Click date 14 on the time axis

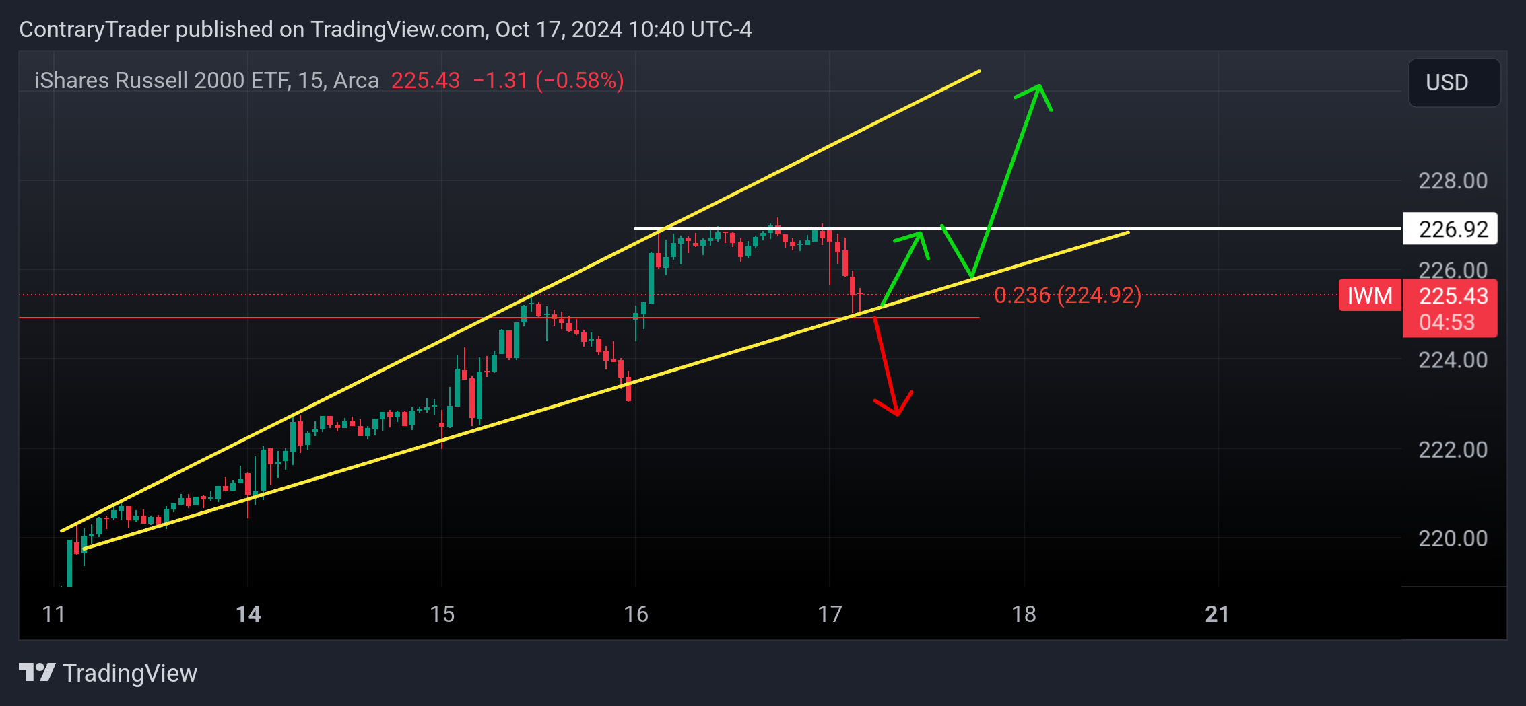coord(248,614)
